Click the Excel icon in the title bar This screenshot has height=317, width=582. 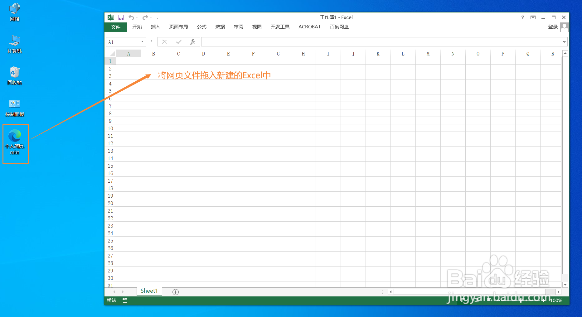[x=111, y=17]
